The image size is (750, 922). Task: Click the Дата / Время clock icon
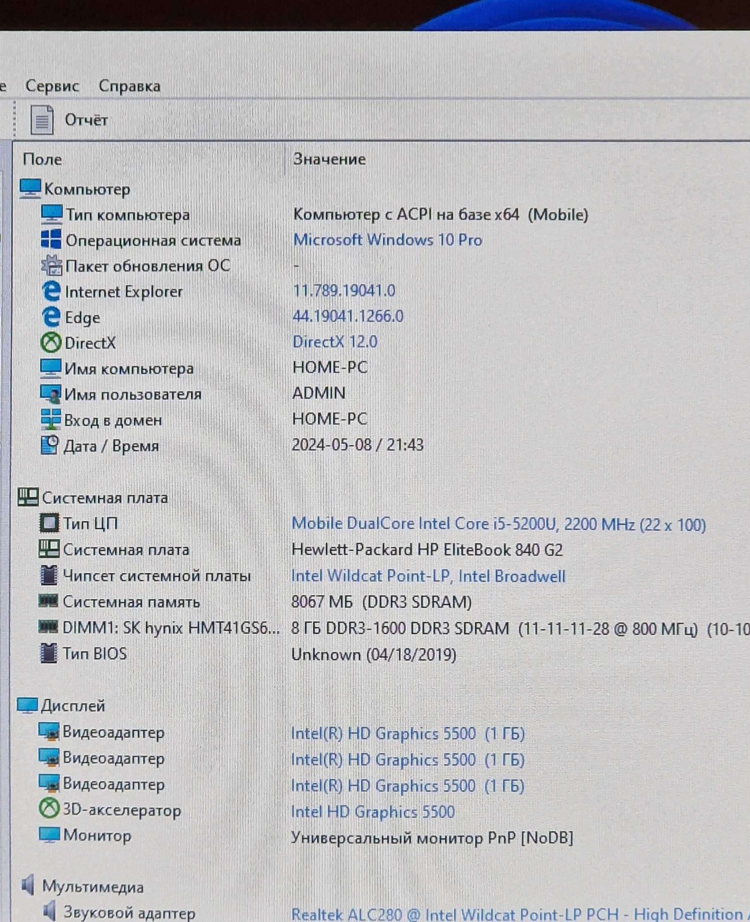coord(49,445)
